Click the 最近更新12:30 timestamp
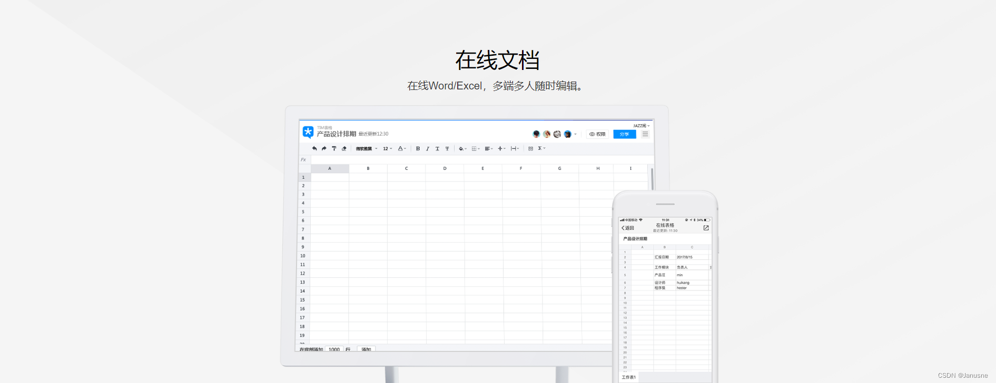Image resolution: width=996 pixels, height=383 pixels. pos(373,134)
